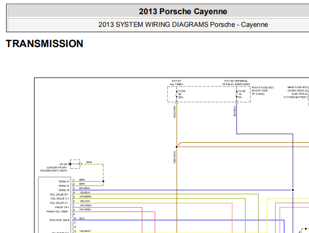
Task: Click the FUSE 28 20A label
Action: [182, 94]
